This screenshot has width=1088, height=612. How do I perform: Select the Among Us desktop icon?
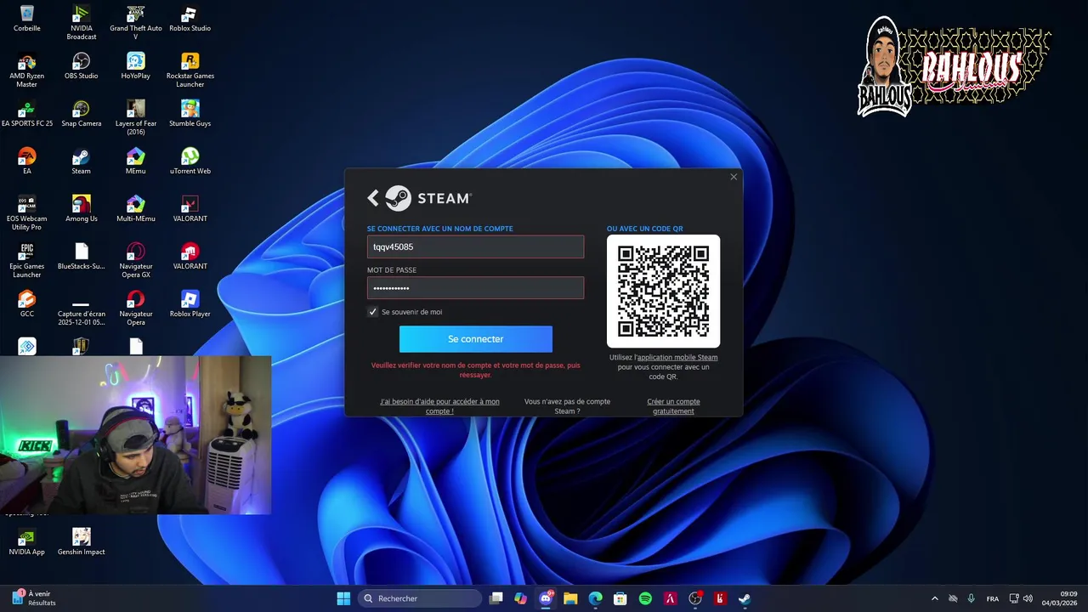point(82,209)
